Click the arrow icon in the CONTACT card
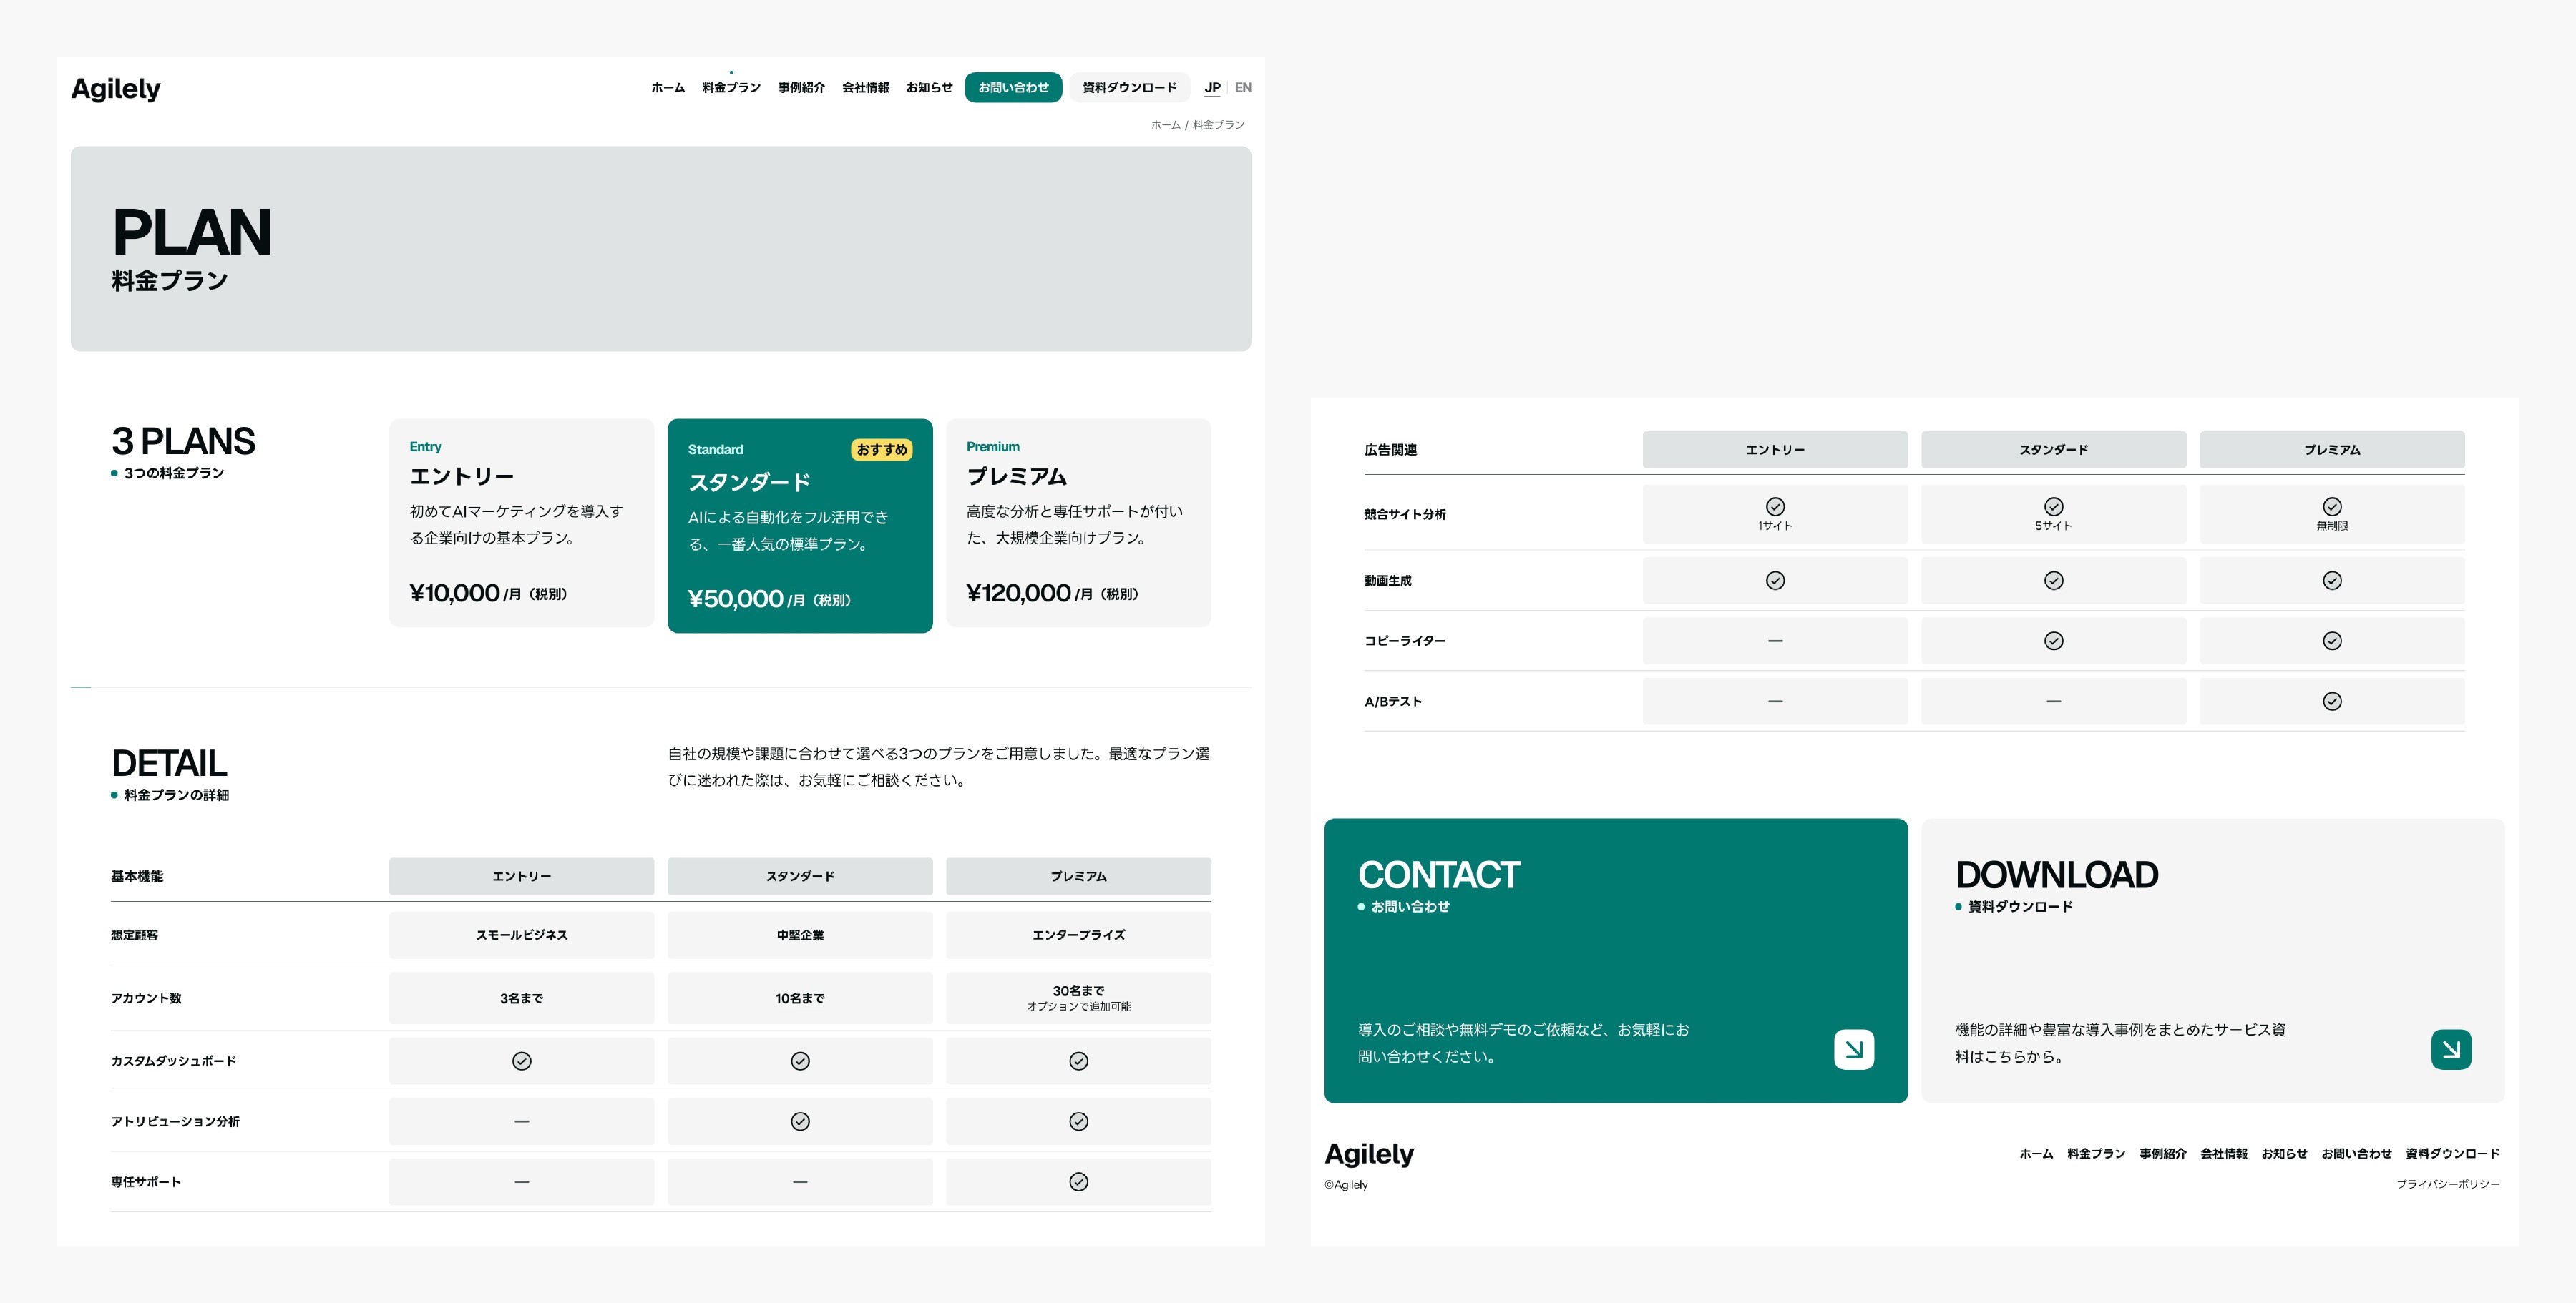The width and height of the screenshot is (2576, 1303). pyautogui.click(x=1853, y=1049)
